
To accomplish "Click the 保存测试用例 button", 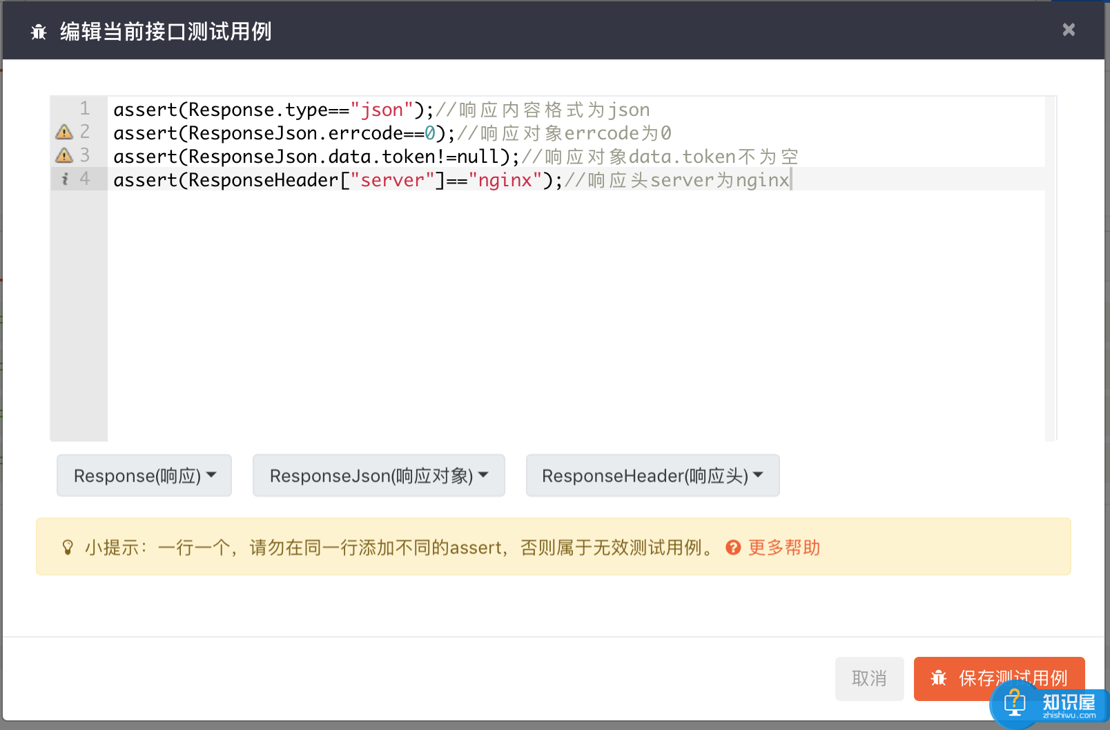I will pos(1000,679).
